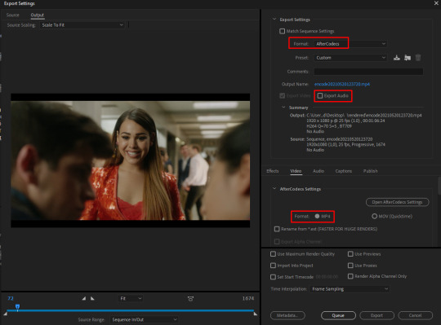Switch to the Output tab
Image resolution: width=441 pixels, height=325 pixels.
(37, 15)
